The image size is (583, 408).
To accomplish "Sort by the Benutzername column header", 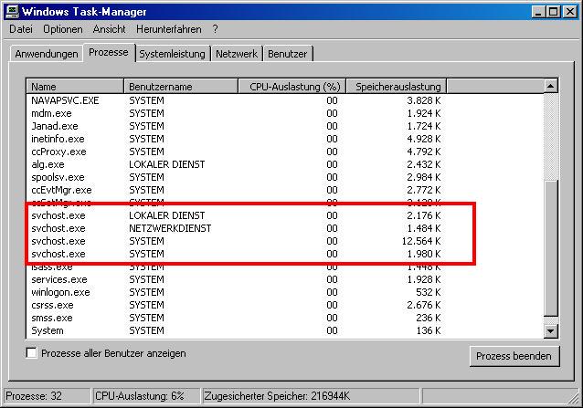I will 181,87.
